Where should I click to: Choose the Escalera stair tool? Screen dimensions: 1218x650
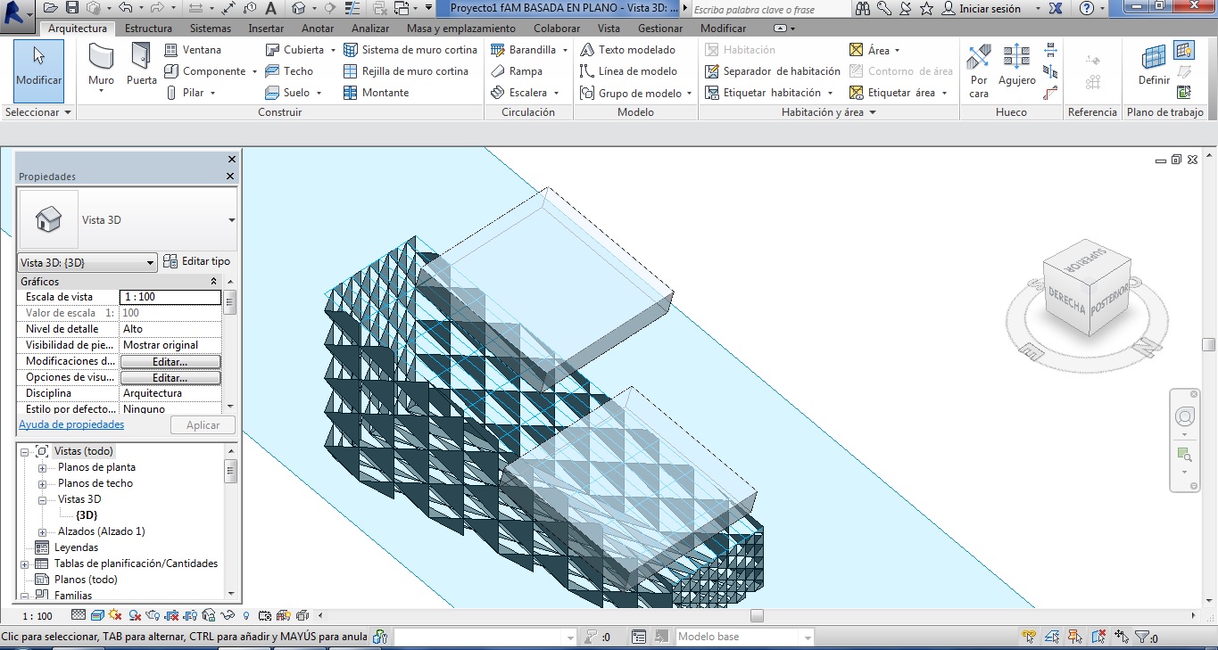(x=527, y=93)
